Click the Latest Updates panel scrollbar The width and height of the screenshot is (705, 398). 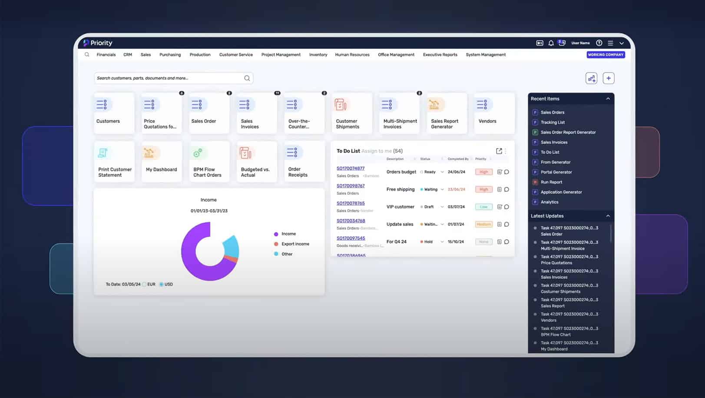611,233
